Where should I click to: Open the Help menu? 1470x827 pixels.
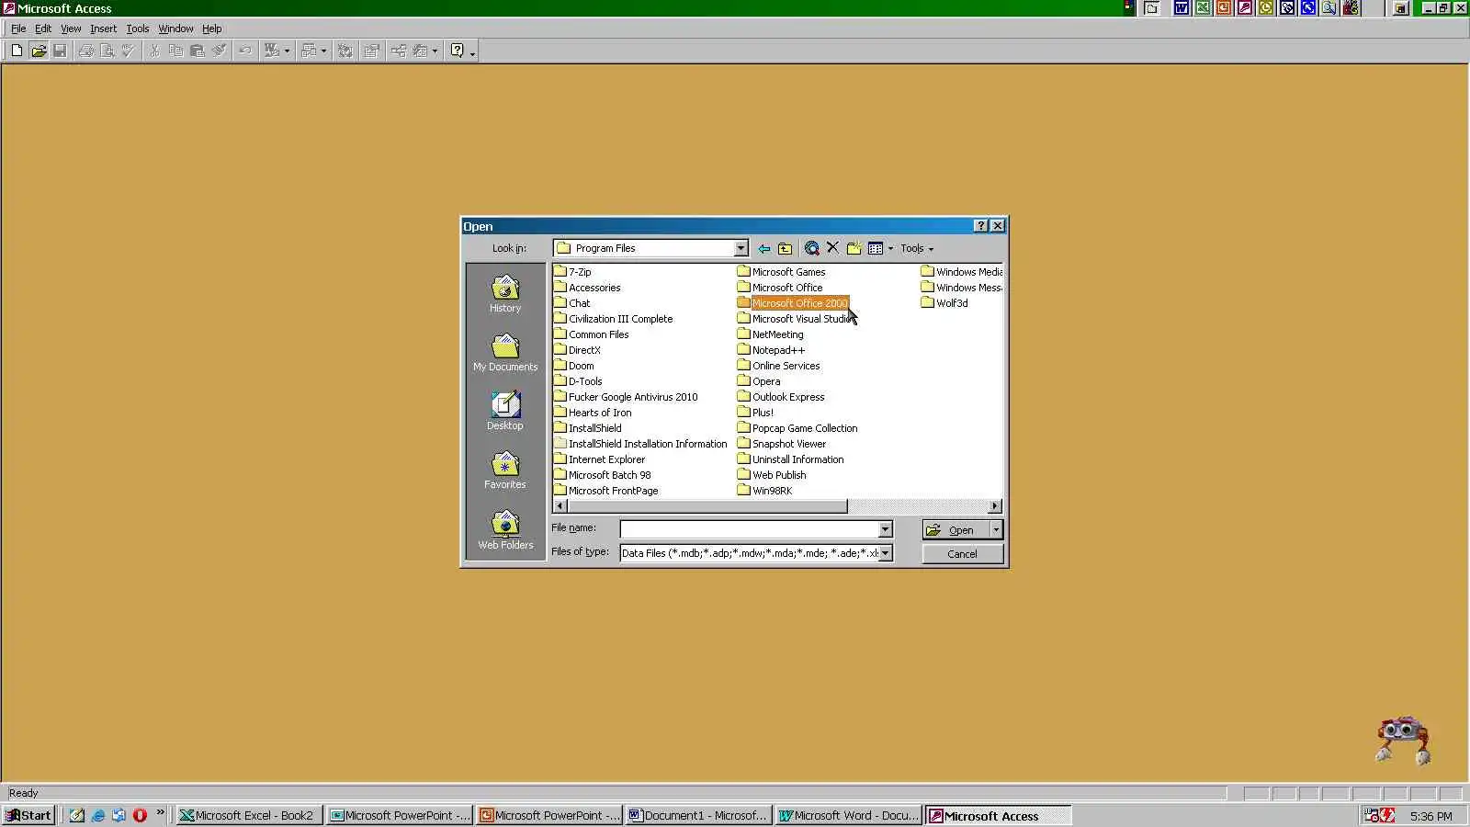(x=212, y=28)
